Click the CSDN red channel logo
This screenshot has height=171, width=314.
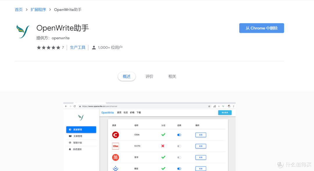click(115, 135)
